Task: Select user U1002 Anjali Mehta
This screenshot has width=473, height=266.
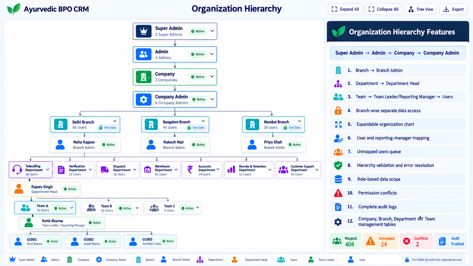Action: pos(93,241)
